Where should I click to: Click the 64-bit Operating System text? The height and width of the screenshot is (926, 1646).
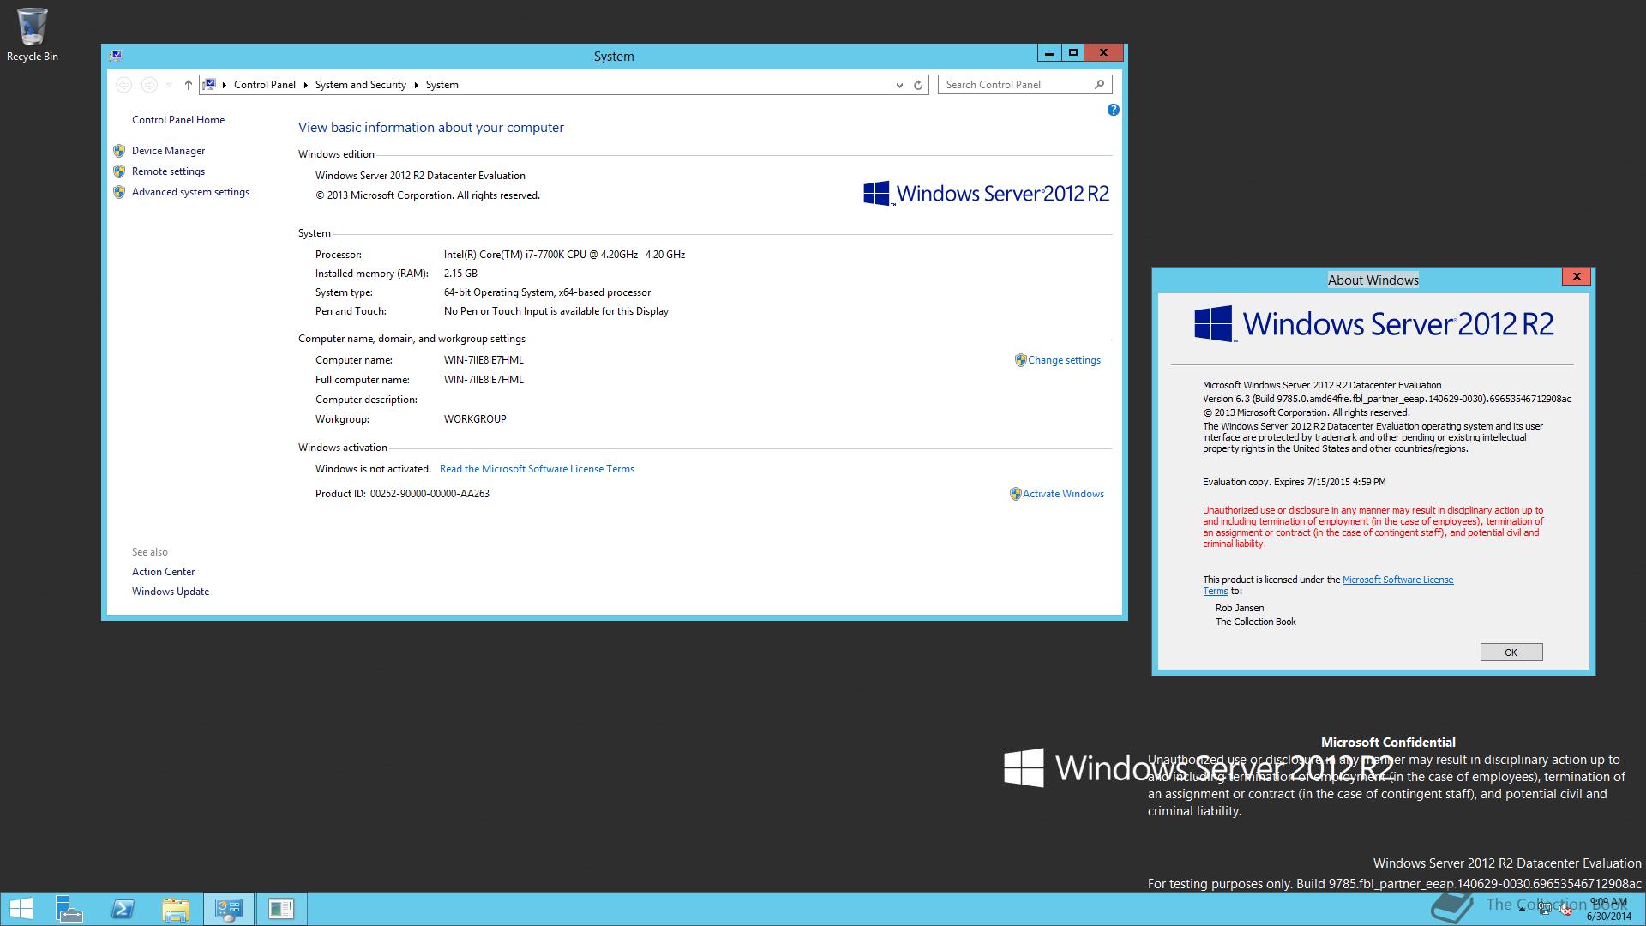[547, 292]
